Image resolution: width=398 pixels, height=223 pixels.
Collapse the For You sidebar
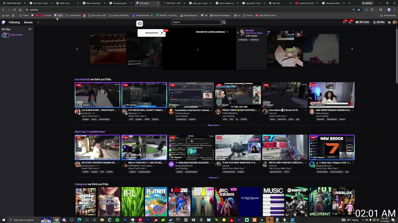(x=30, y=29)
